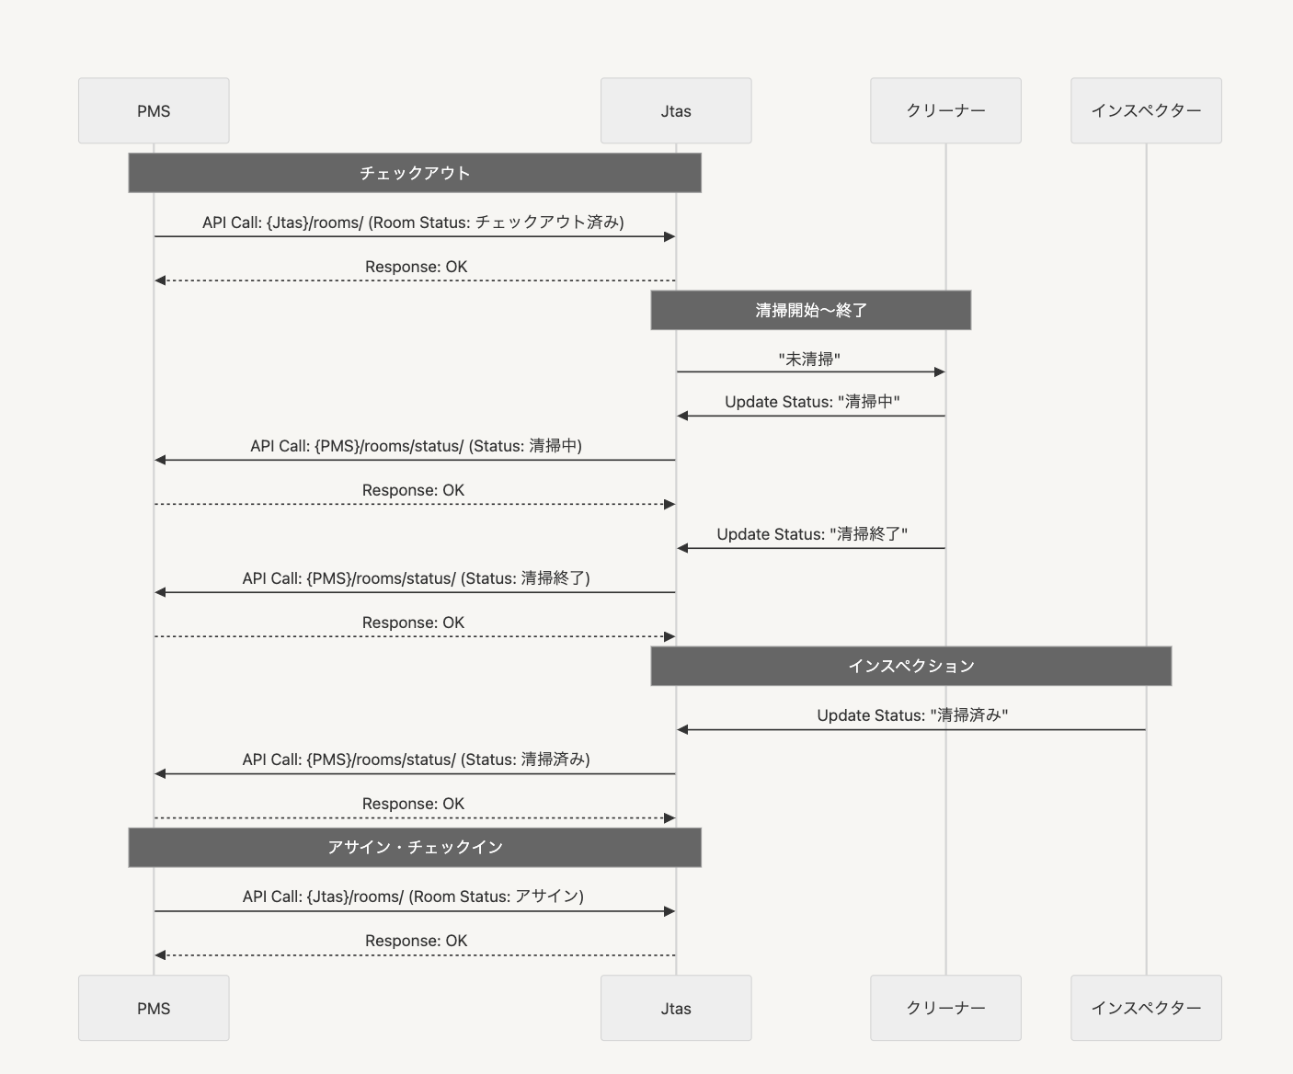Click API Call label with Status: 清掃中
Screen dimensions: 1293x1074
point(416,446)
